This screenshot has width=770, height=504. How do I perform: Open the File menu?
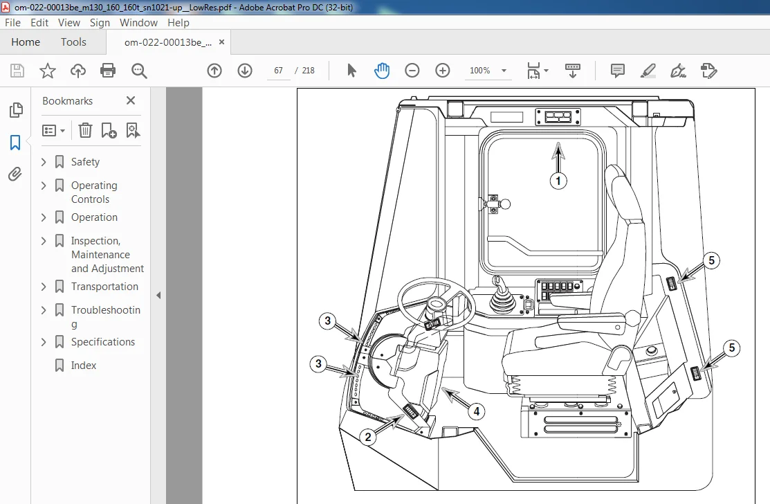[12, 23]
